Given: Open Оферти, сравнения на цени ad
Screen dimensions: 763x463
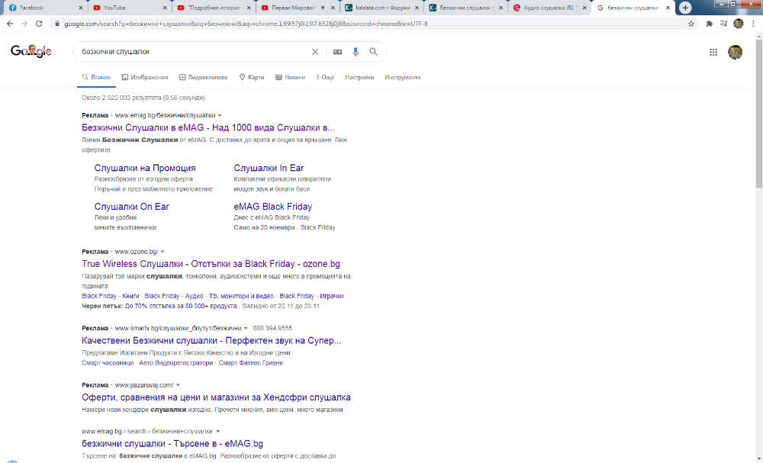Looking at the screenshot, I should [216, 397].
